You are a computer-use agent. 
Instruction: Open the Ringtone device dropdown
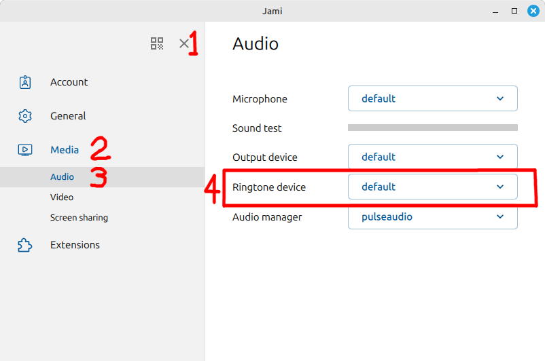click(433, 187)
